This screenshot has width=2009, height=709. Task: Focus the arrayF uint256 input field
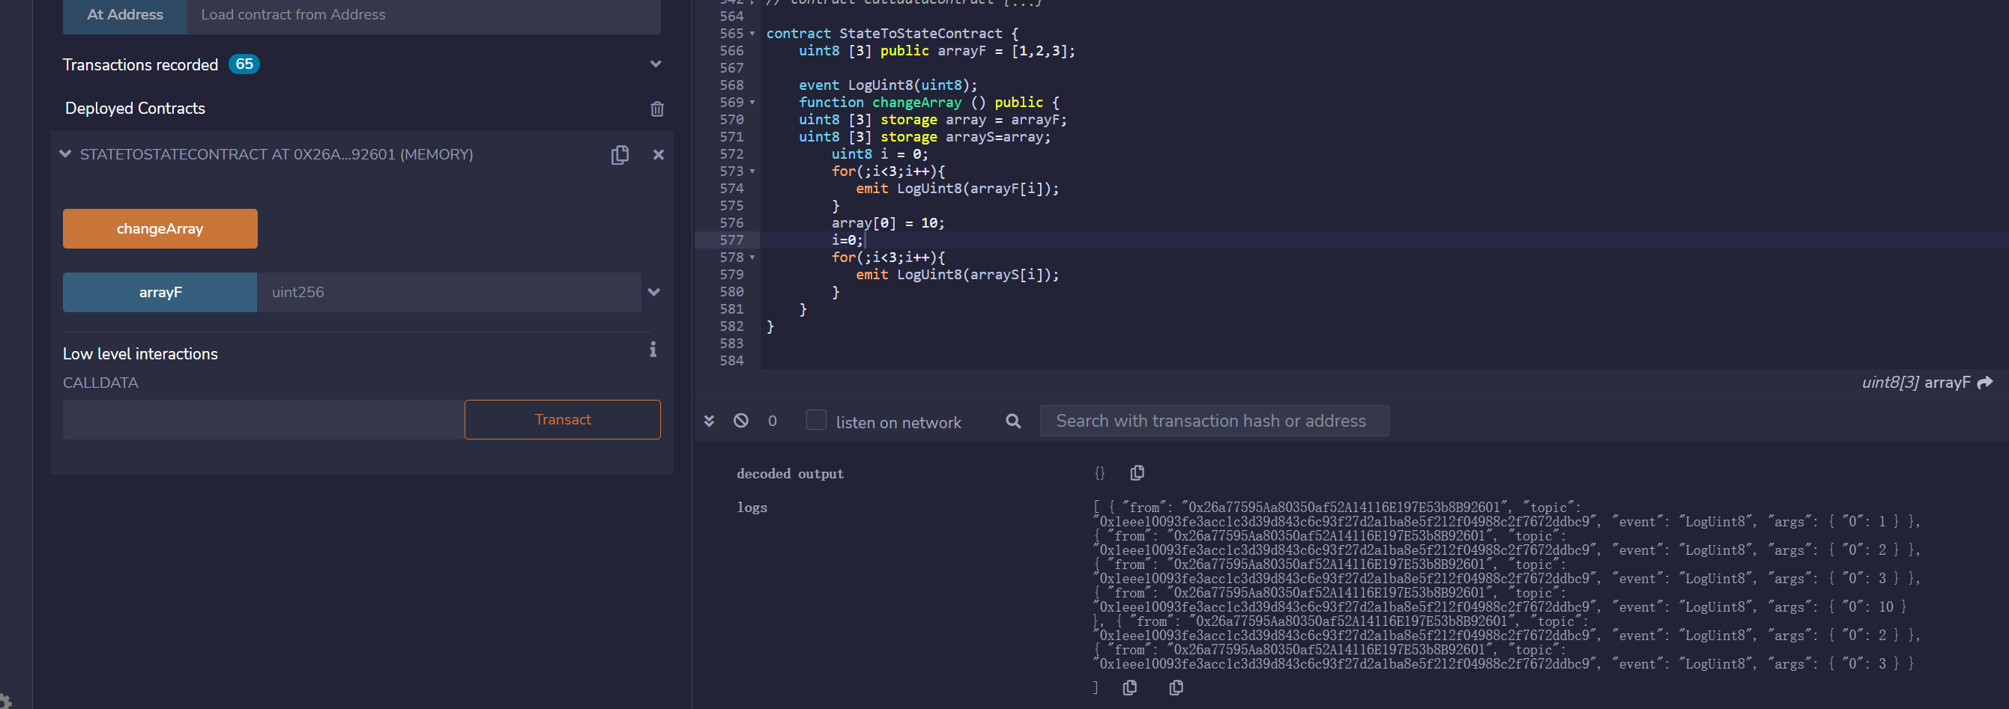pyautogui.click(x=448, y=292)
